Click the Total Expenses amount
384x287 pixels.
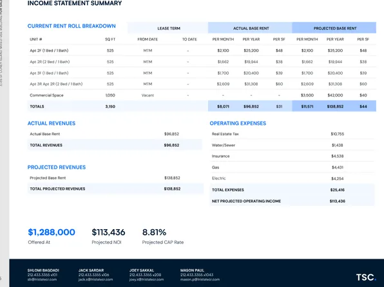337,190
